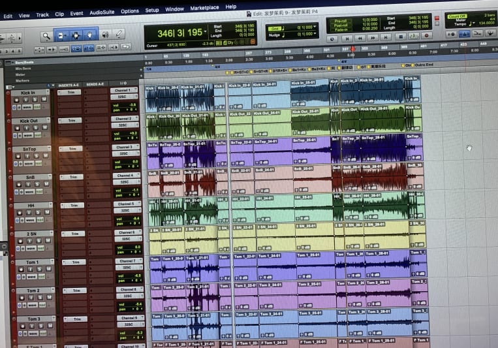Image resolution: width=498 pixels, height=348 pixels.
Task: Solo the SnTop track
Action: point(36,156)
